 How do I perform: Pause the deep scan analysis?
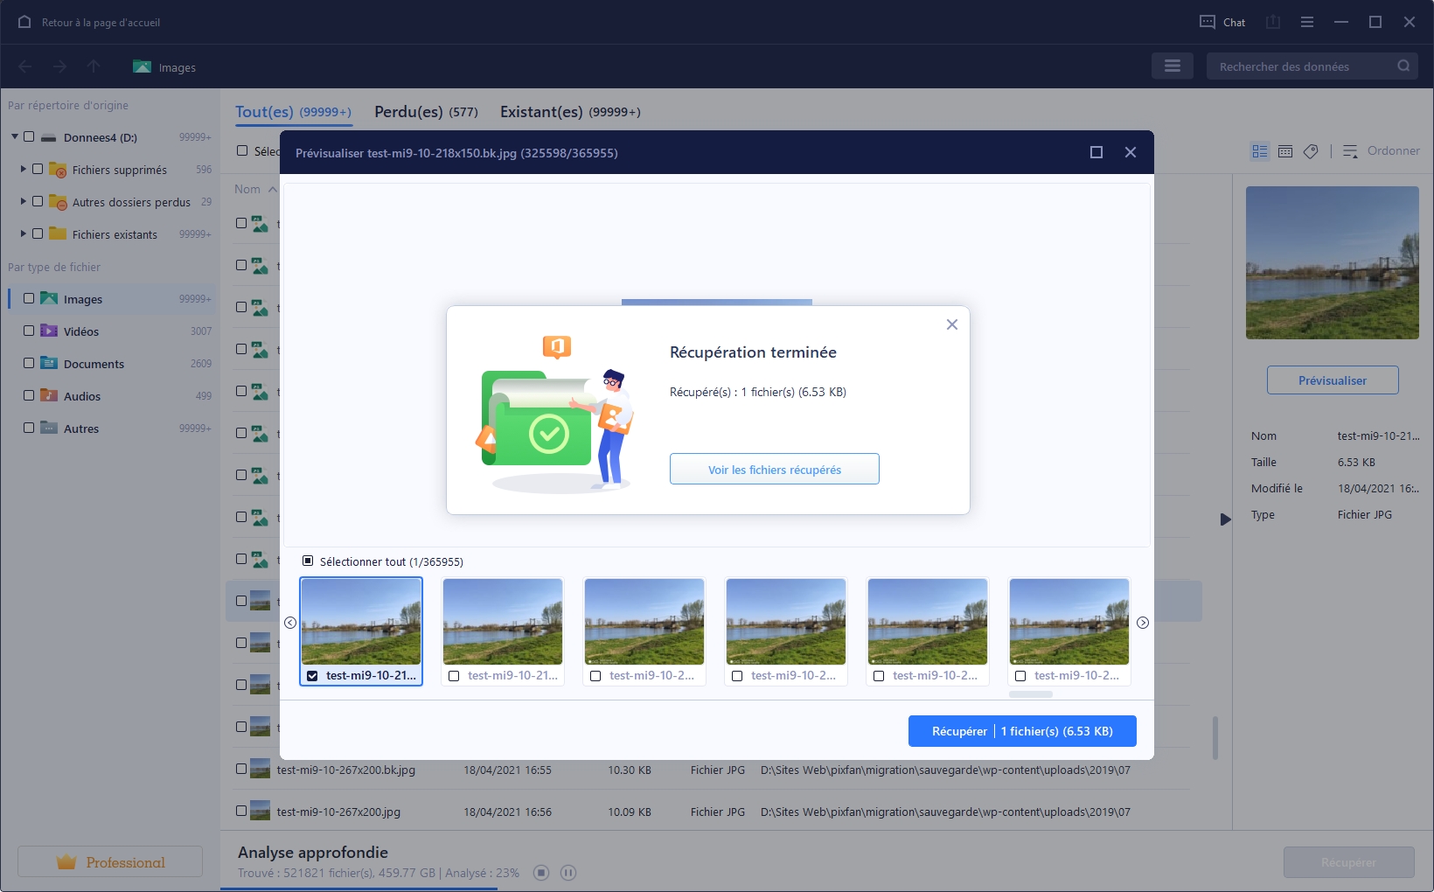coord(568,873)
